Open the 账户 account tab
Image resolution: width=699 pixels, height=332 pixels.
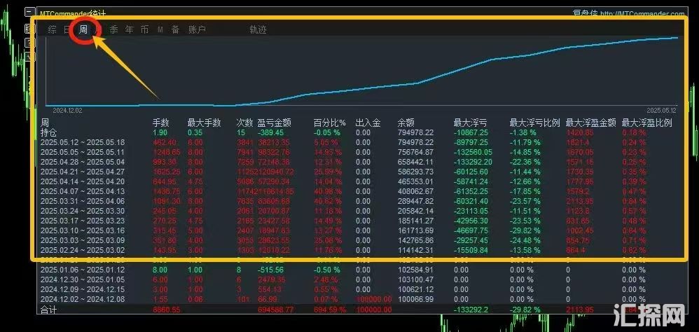pyautogui.click(x=197, y=30)
